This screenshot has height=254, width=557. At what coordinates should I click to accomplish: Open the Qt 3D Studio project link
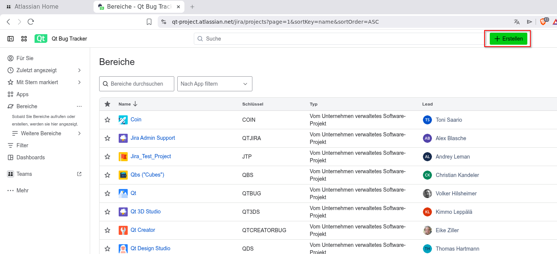(x=145, y=212)
